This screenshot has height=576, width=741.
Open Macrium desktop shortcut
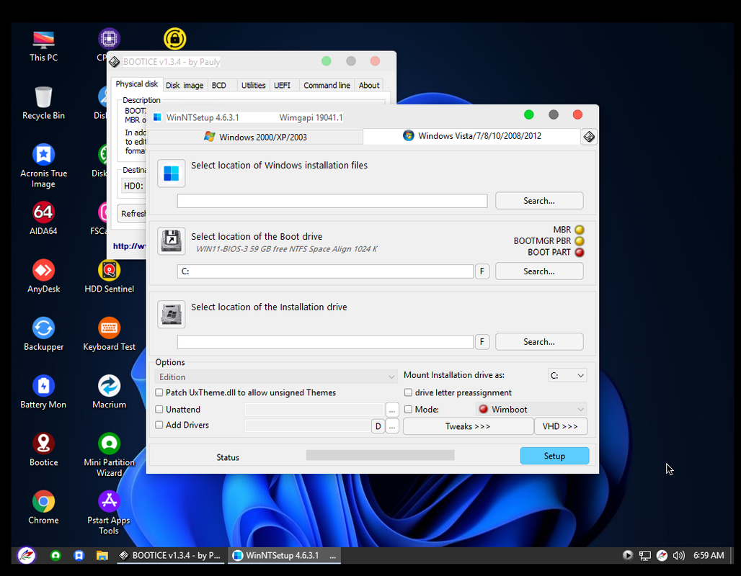pos(109,392)
